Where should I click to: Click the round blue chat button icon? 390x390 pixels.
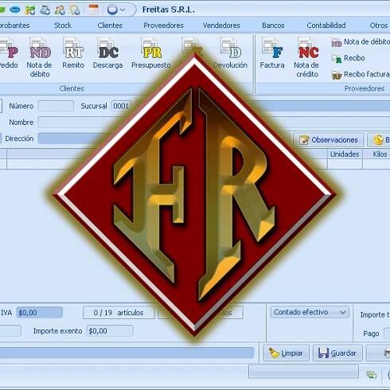tap(112, 10)
